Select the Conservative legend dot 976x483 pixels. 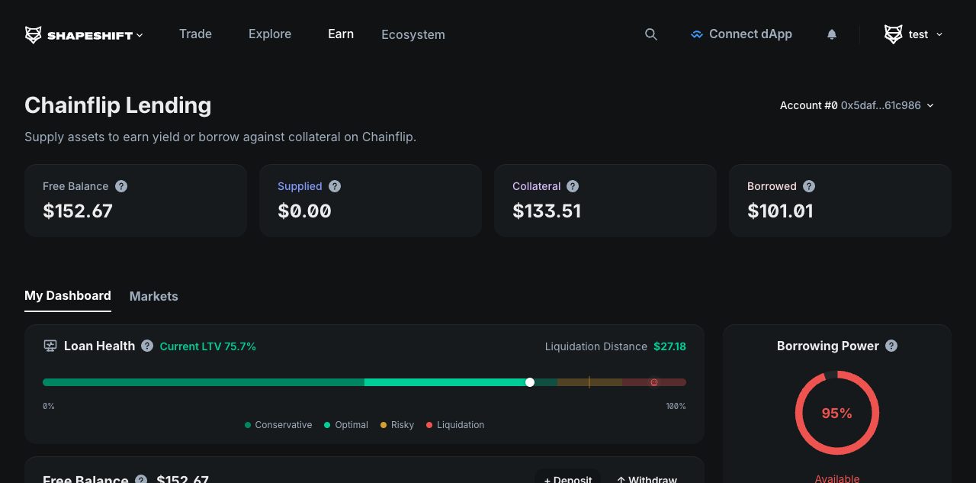click(x=246, y=425)
